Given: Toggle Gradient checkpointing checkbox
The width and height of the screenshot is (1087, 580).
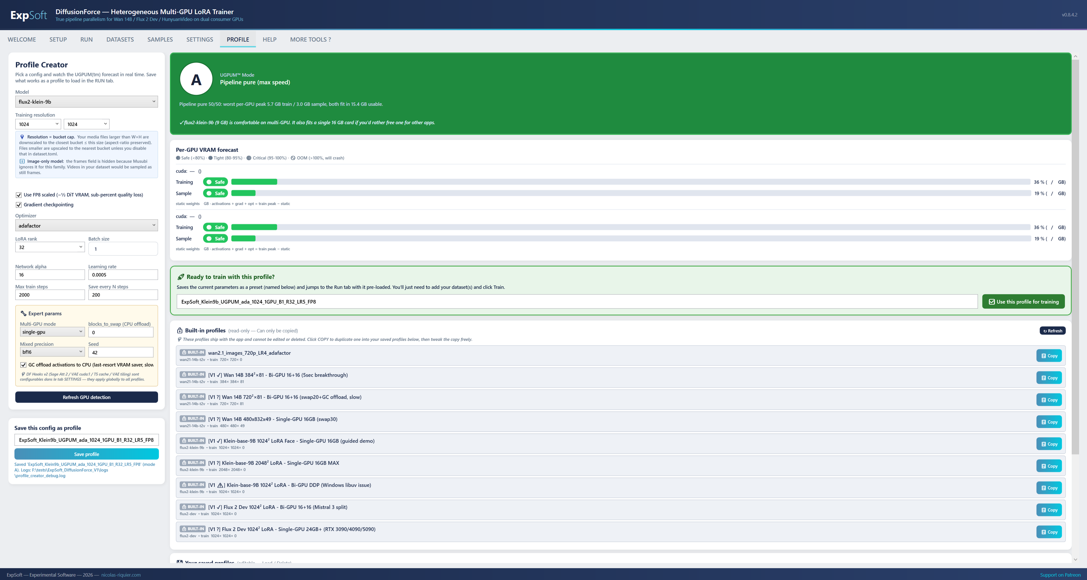Looking at the screenshot, I should pos(19,205).
